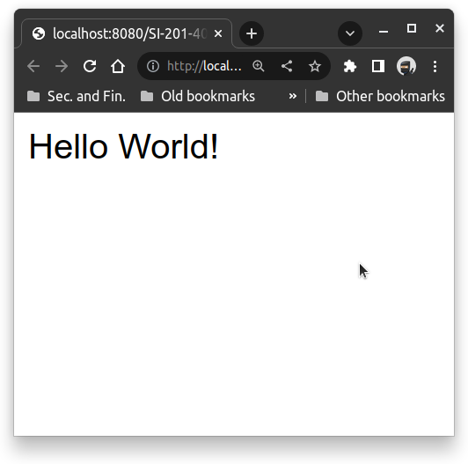Open Chrome three-dot menu
468x464 pixels.
coord(435,66)
